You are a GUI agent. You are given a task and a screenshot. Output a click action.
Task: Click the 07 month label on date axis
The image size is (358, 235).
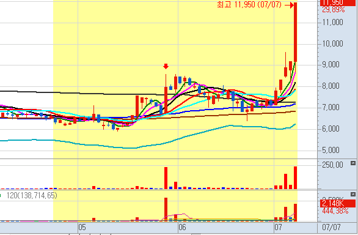click(278, 227)
